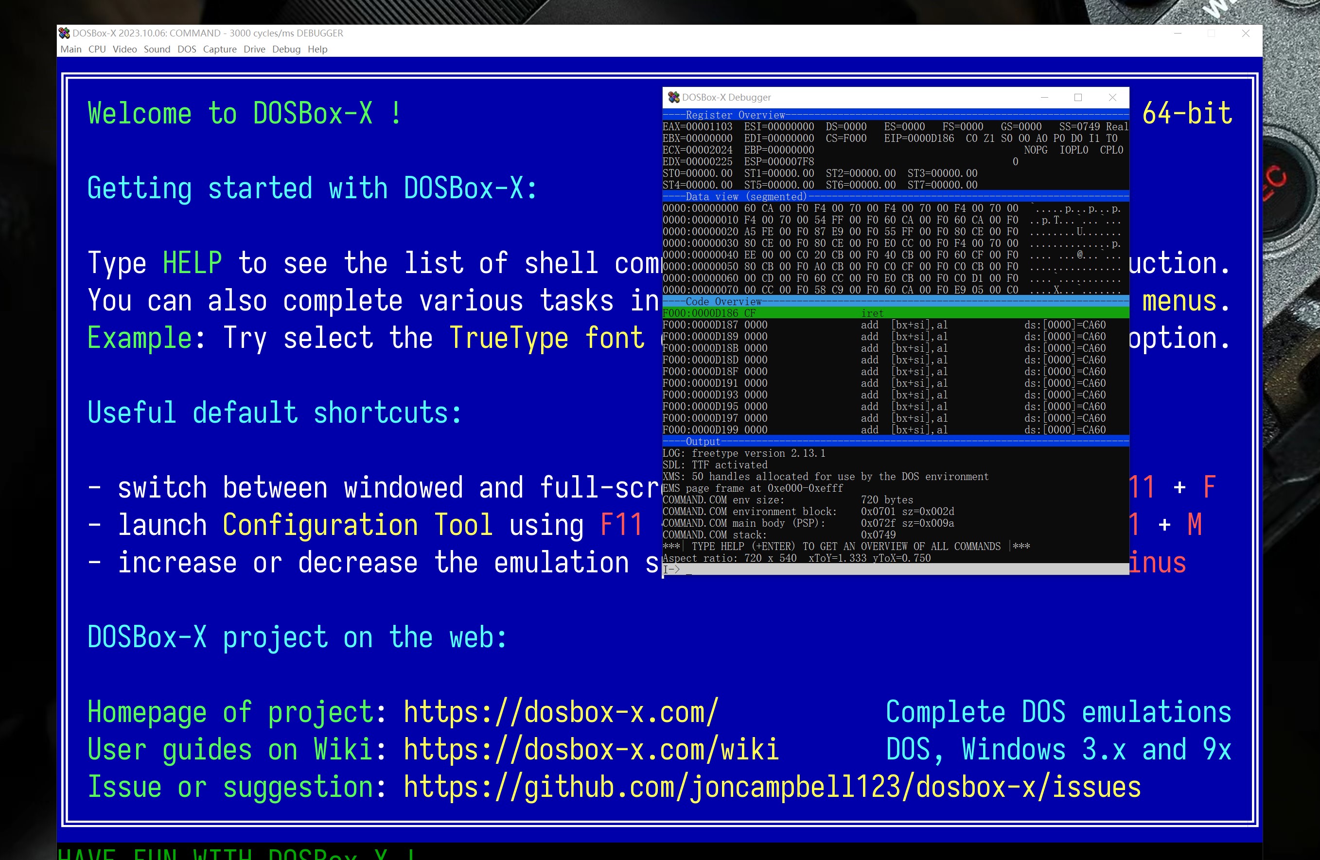Open the Help menu
The width and height of the screenshot is (1320, 860).
[318, 50]
